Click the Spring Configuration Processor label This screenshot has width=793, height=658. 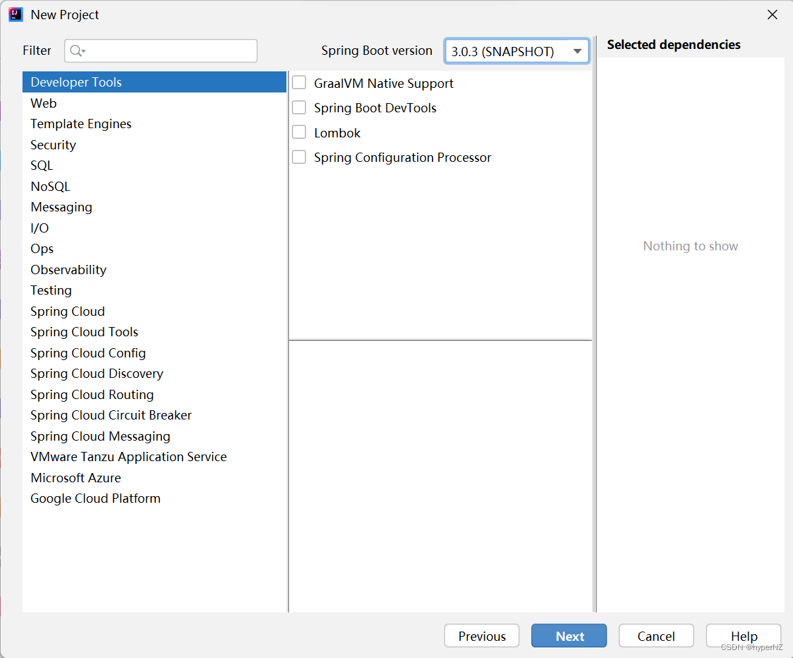(x=402, y=157)
